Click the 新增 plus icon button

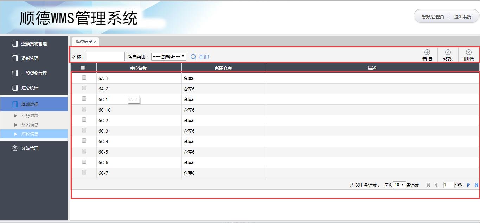pyautogui.click(x=427, y=52)
